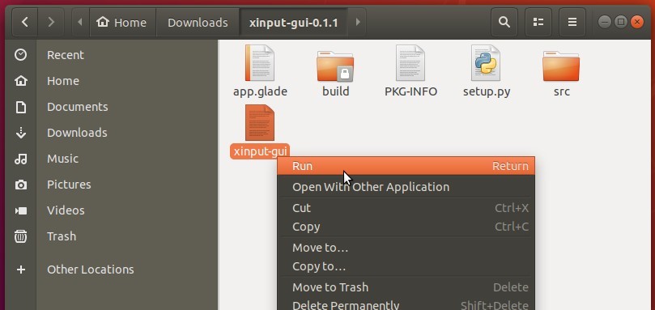Open the setup.py Python file icon
Image resolution: width=655 pixels, height=310 pixels.
coord(486,63)
